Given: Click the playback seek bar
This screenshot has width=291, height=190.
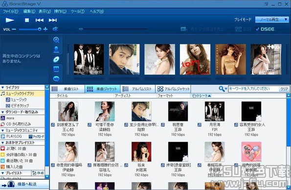Looking at the screenshot, I should click(x=113, y=29).
